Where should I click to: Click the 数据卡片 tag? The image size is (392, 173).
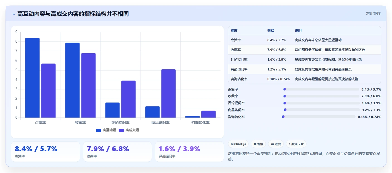click(x=296, y=144)
